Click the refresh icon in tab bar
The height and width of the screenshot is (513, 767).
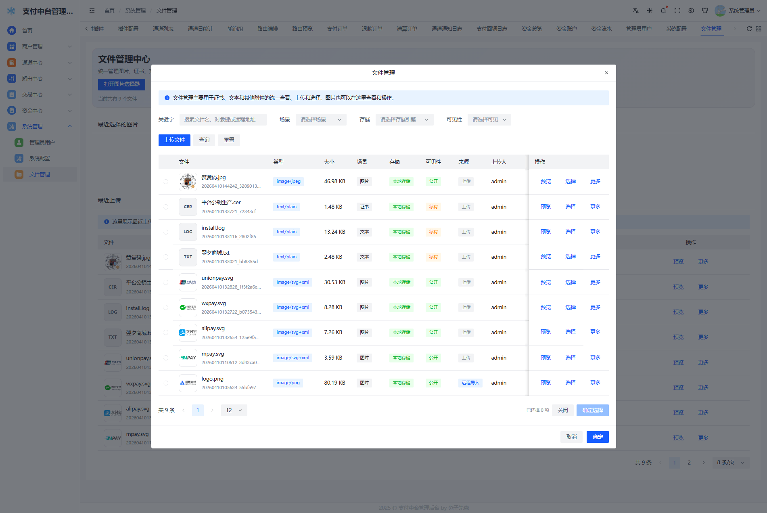(749, 29)
